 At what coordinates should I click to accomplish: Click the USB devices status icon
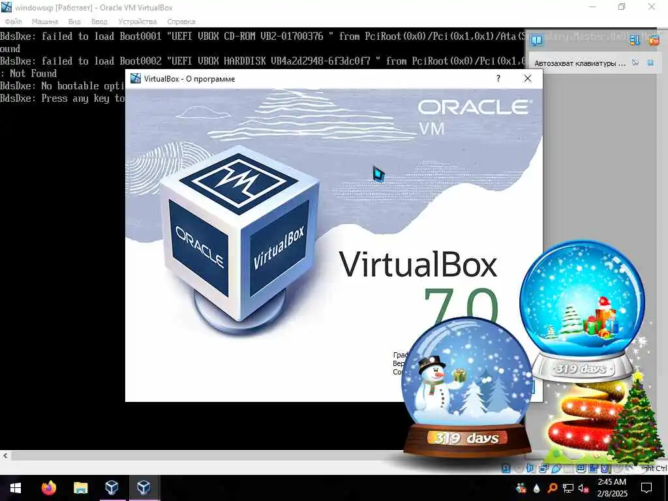(x=557, y=468)
